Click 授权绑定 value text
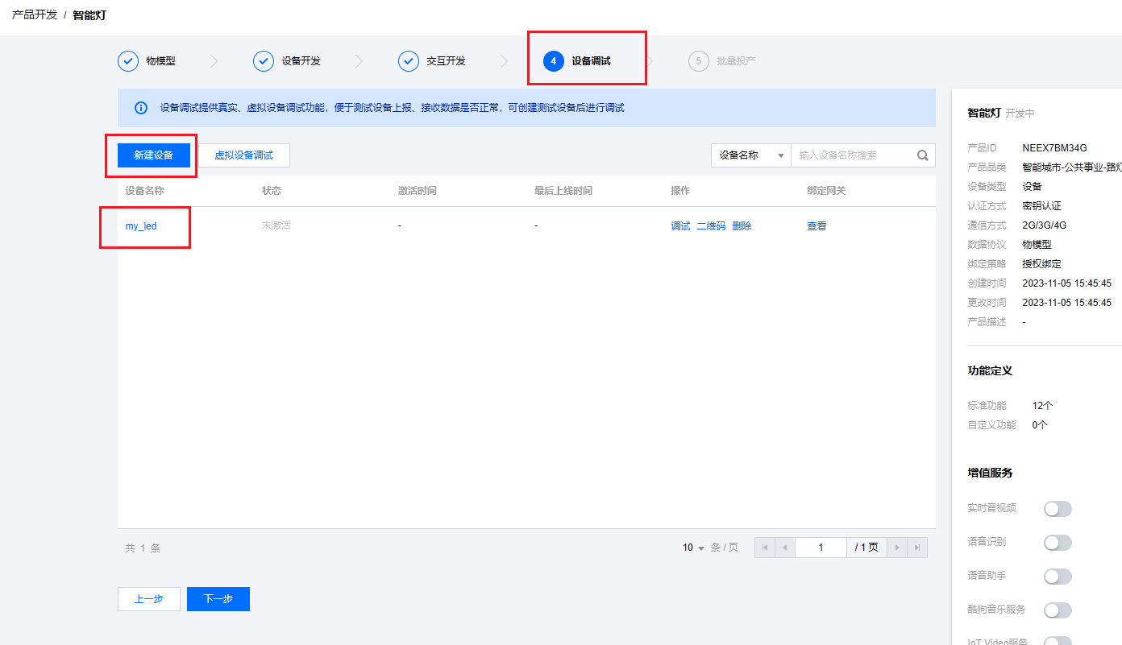Screen dimensions: 1122x645 [x=1042, y=264]
